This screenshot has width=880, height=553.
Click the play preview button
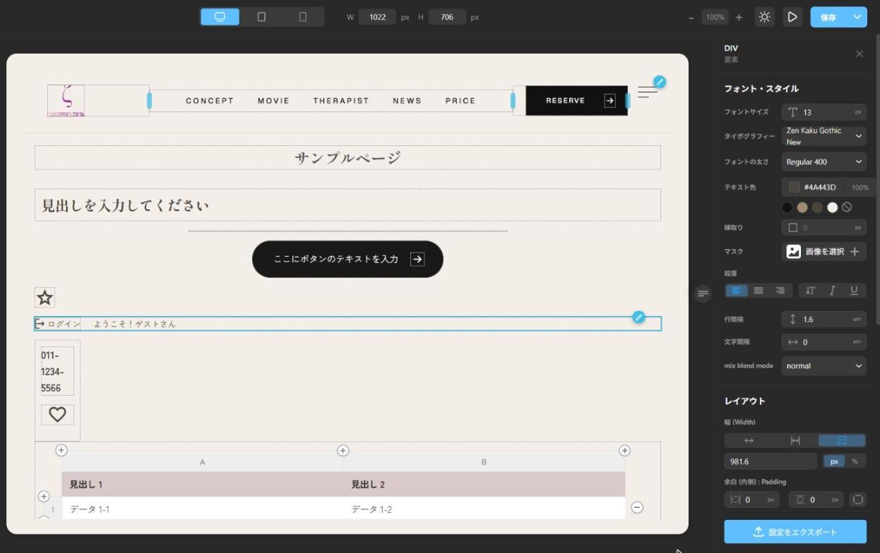[792, 17]
